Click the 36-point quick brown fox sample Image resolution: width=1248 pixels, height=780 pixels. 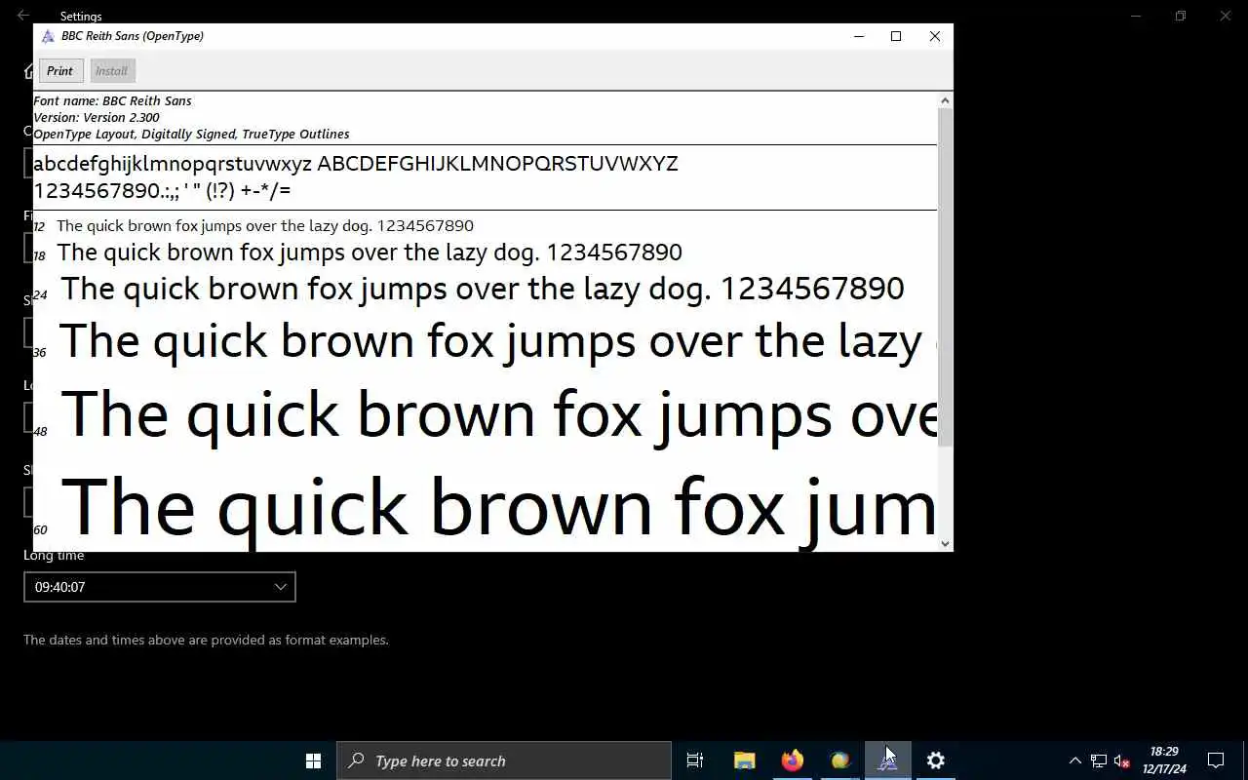[x=497, y=341]
